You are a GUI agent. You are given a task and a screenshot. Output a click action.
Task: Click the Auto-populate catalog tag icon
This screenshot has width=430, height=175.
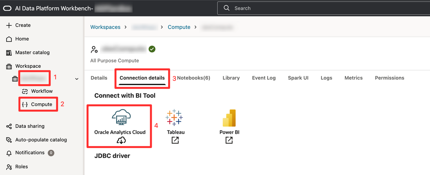point(9,140)
